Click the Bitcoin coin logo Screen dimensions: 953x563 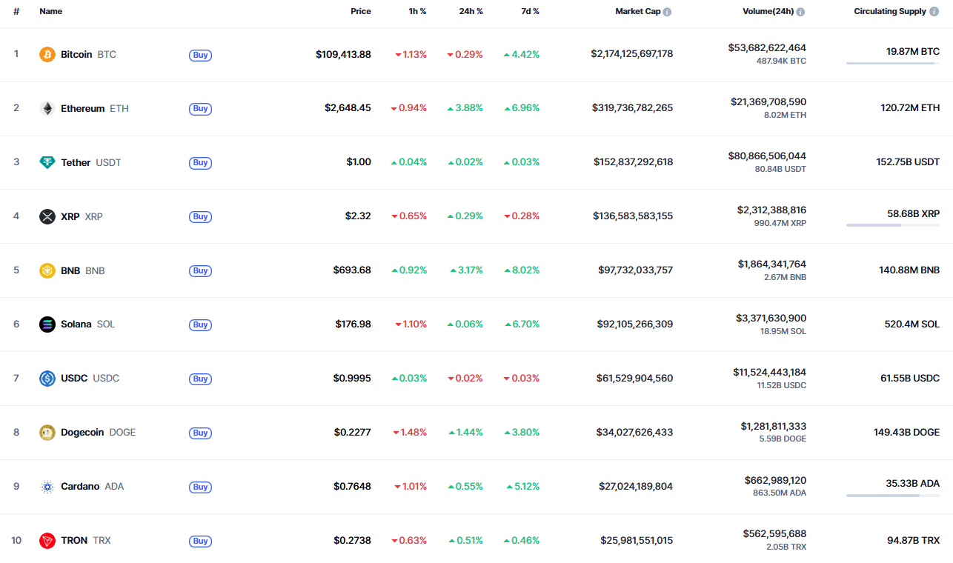coord(47,55)
